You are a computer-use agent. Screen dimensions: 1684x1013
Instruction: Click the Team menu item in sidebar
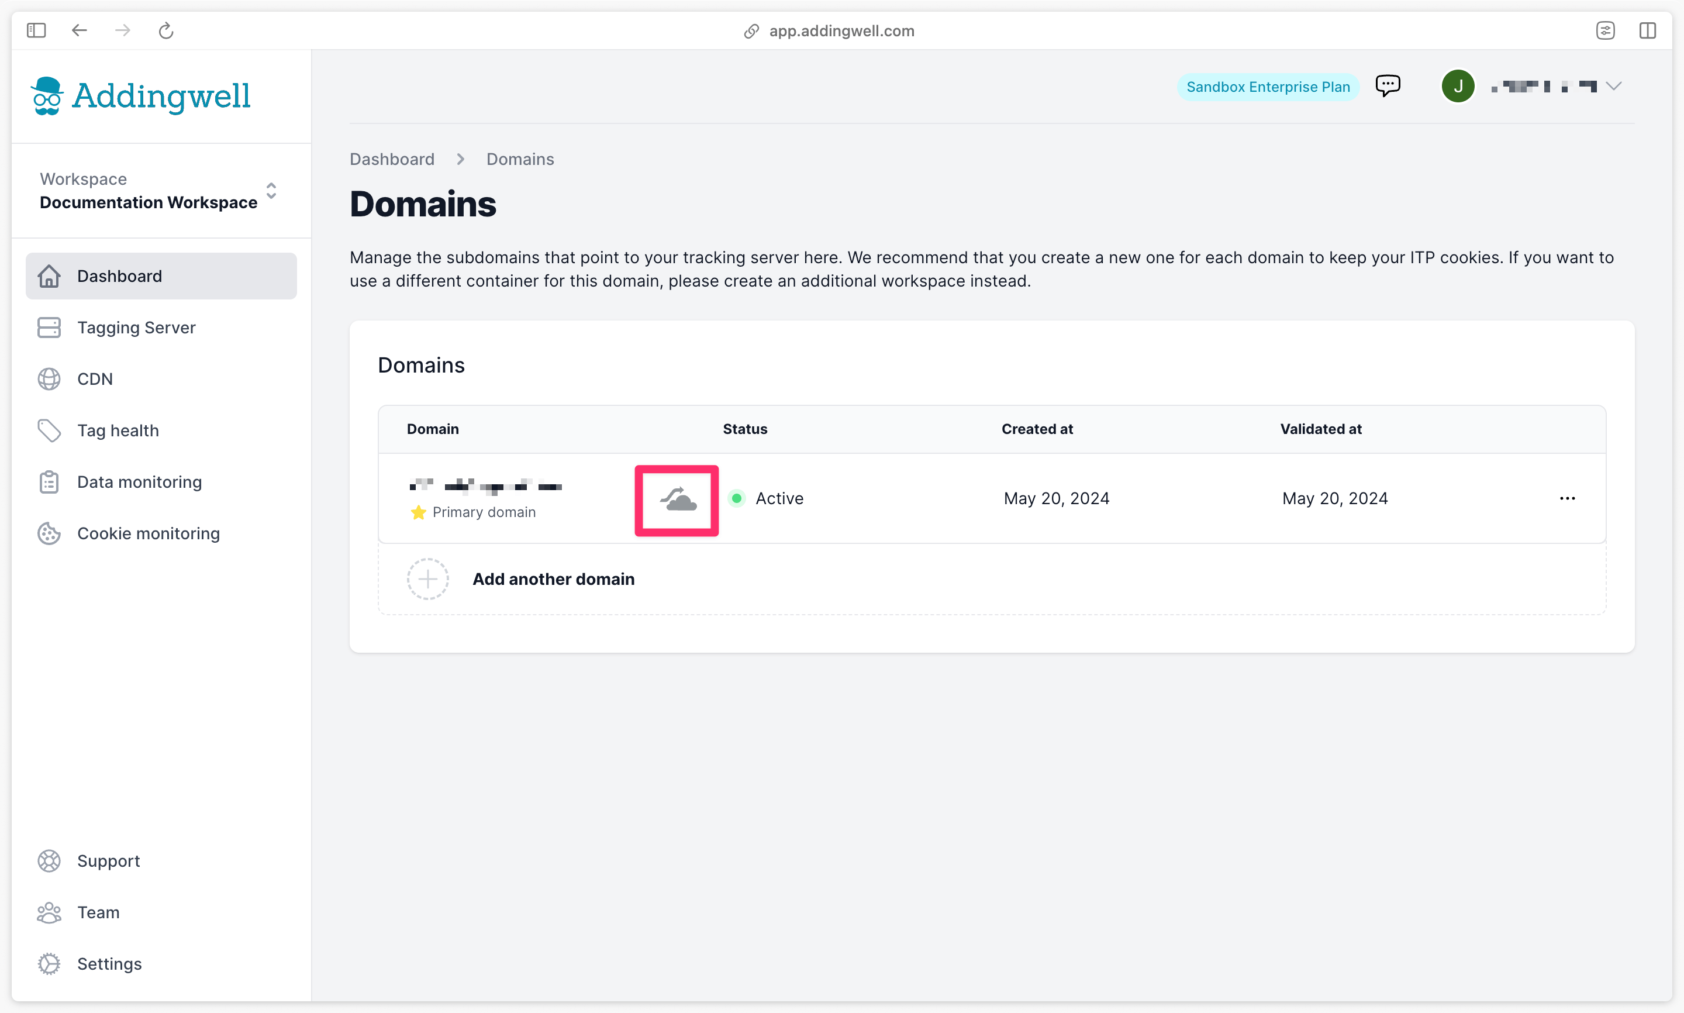pos(99,911)
